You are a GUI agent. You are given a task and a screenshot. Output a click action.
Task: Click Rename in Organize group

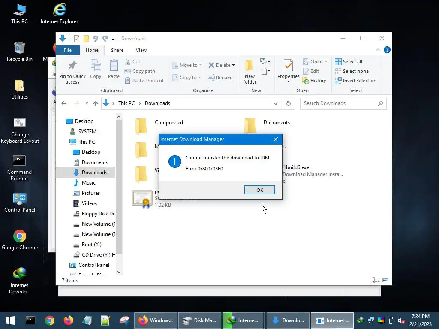[221, 78]
